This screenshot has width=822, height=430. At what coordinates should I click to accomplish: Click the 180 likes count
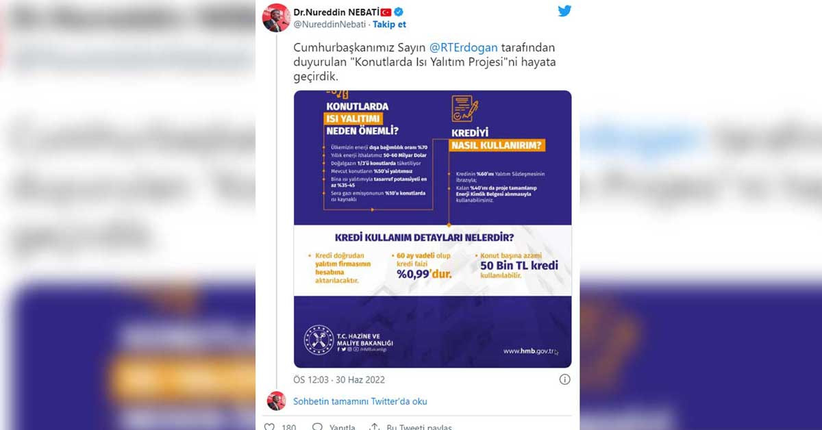(x=288, y=427)
